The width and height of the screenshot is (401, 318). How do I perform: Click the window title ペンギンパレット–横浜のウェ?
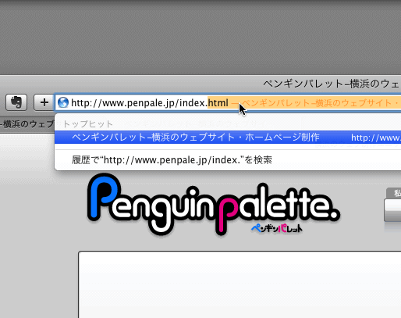pos(332,84)
